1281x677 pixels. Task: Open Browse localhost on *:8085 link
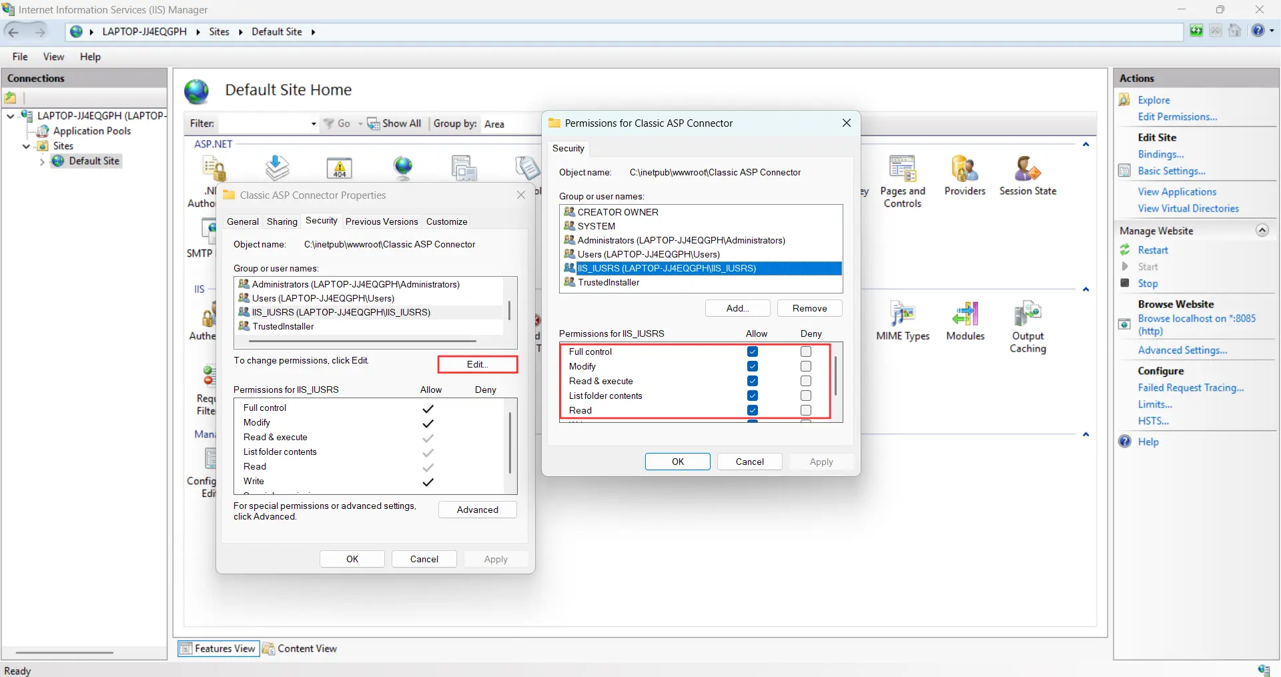pyautogui.click(x=1197, y=325)
